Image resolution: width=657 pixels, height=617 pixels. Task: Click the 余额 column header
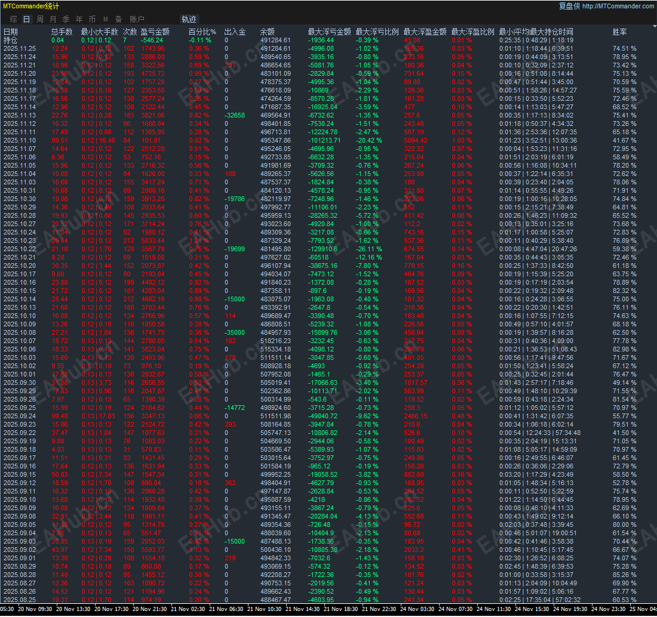(268, 32)
